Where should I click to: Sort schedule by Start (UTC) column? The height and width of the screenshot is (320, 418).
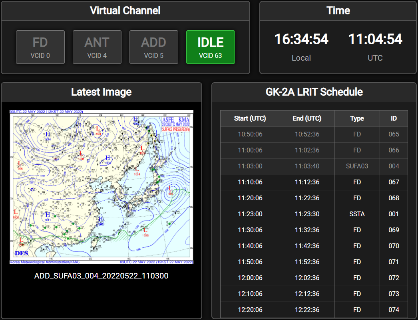[x=250, y=118]
